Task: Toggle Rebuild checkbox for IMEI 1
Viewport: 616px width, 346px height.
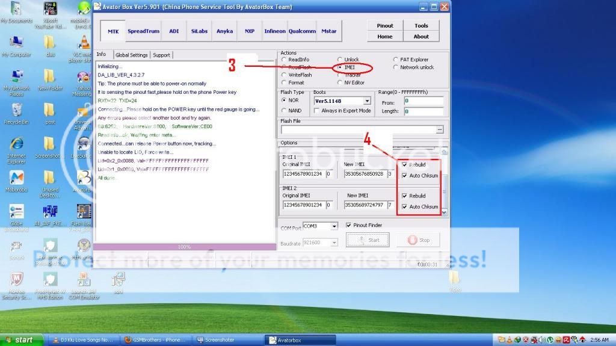Action: pyautogui.click(x=405, y=165)
